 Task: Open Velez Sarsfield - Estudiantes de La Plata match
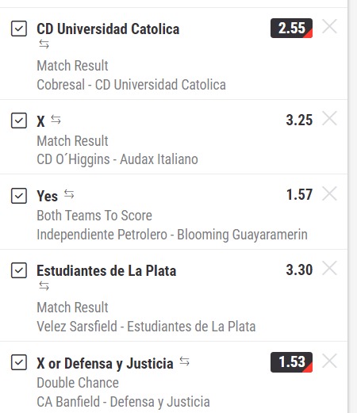[146, 327]
